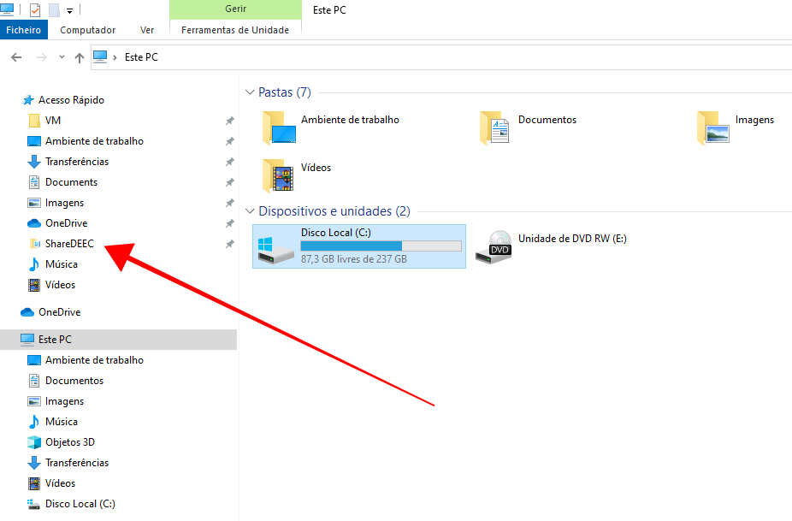Viewport: 792px width, 521px height.
Task: Open Música under Acesso Rápido
Action: [x=61, y=264]
